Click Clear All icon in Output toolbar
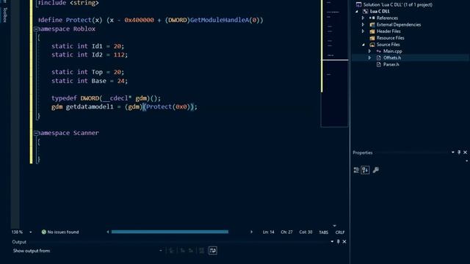Viewport: 470px width, 264px height. tap(202, 251)
